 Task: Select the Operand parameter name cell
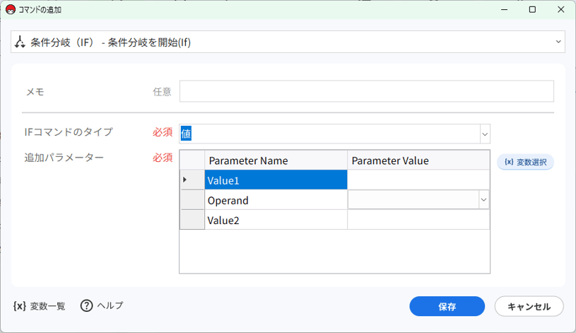pos(276,200)
